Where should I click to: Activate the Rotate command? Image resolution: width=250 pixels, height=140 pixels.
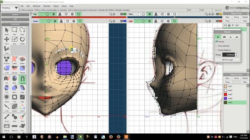tap(22, 40)
